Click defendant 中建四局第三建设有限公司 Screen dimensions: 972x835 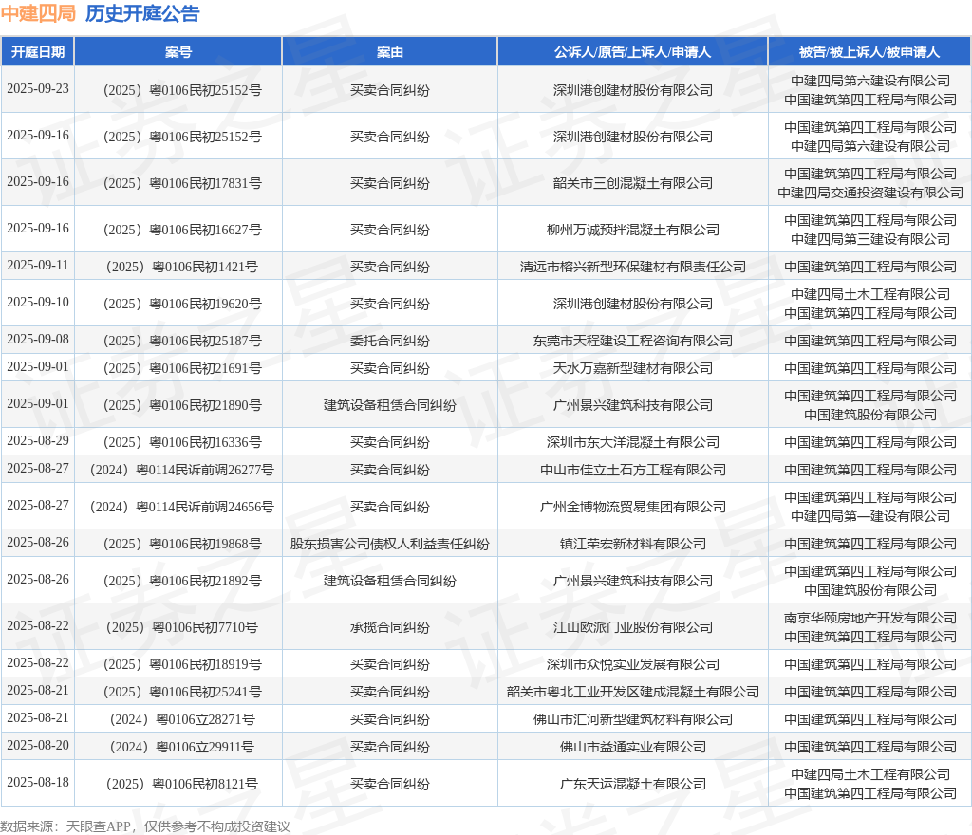coord(870,240)
